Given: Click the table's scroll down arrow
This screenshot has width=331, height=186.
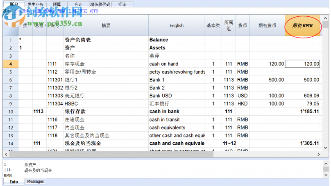Looking at the screenshot, I should pos(325,148).
